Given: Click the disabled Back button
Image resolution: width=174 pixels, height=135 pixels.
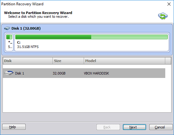Looking at the screenshot, I should coord(108,127).
